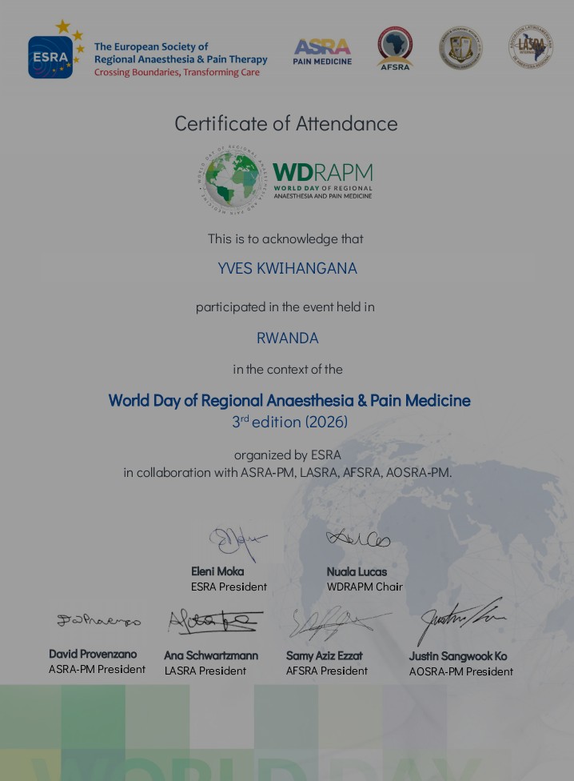Click 'WDRAPM Chair' title
574x781 pixels.
click(365, 587)
